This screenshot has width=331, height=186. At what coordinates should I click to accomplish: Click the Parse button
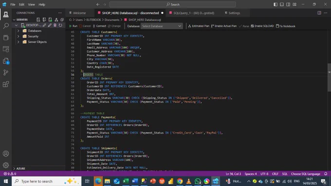point(244,26)
